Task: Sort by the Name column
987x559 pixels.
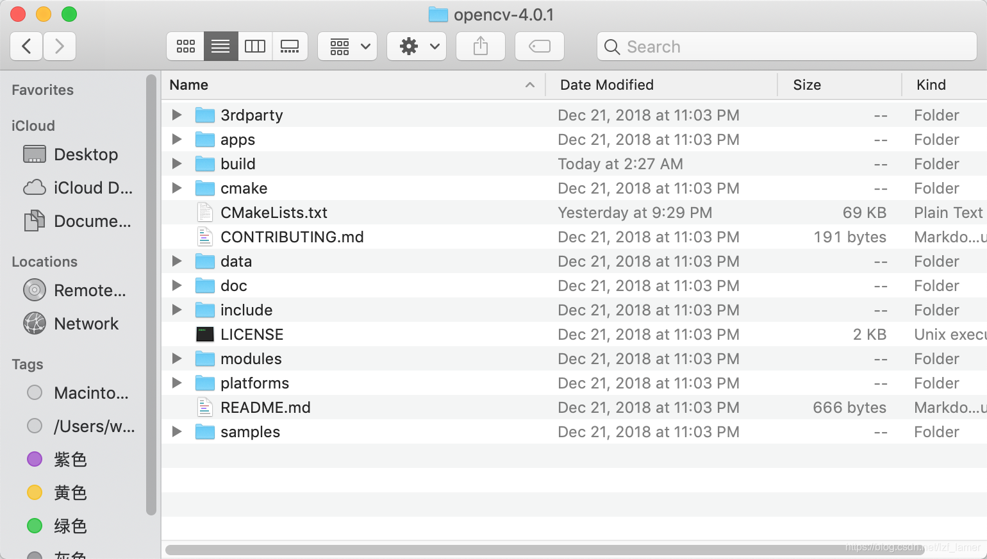Action: coord(352,85)
